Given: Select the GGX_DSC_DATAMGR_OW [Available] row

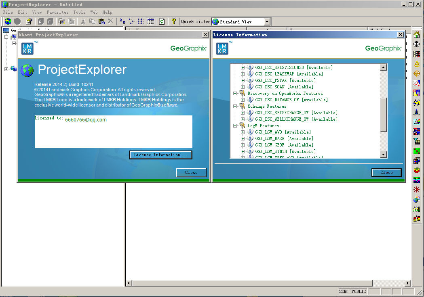Looking at the screenshot, I should (x=291, y=100).
